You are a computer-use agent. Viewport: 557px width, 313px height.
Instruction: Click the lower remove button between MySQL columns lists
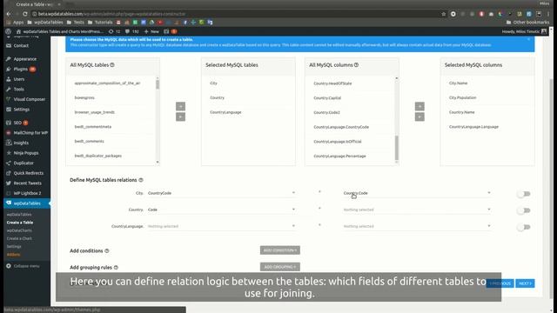pyautogui.click(x=419, y=117)
